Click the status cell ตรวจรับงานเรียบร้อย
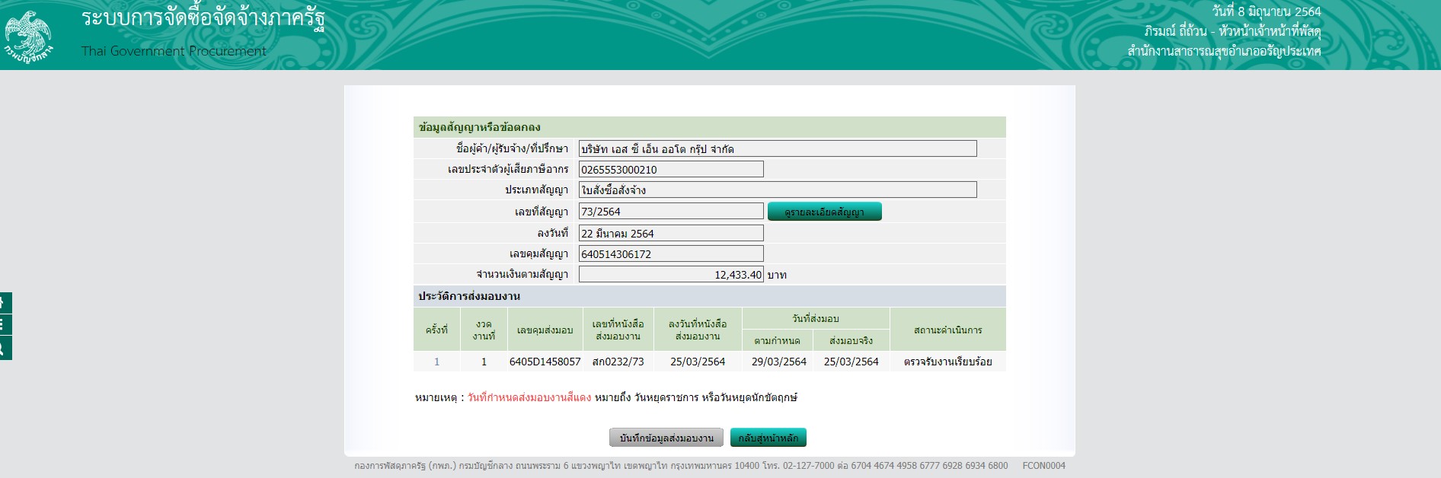This screenshot has width=1441, height=478. (x=947, y=362)
